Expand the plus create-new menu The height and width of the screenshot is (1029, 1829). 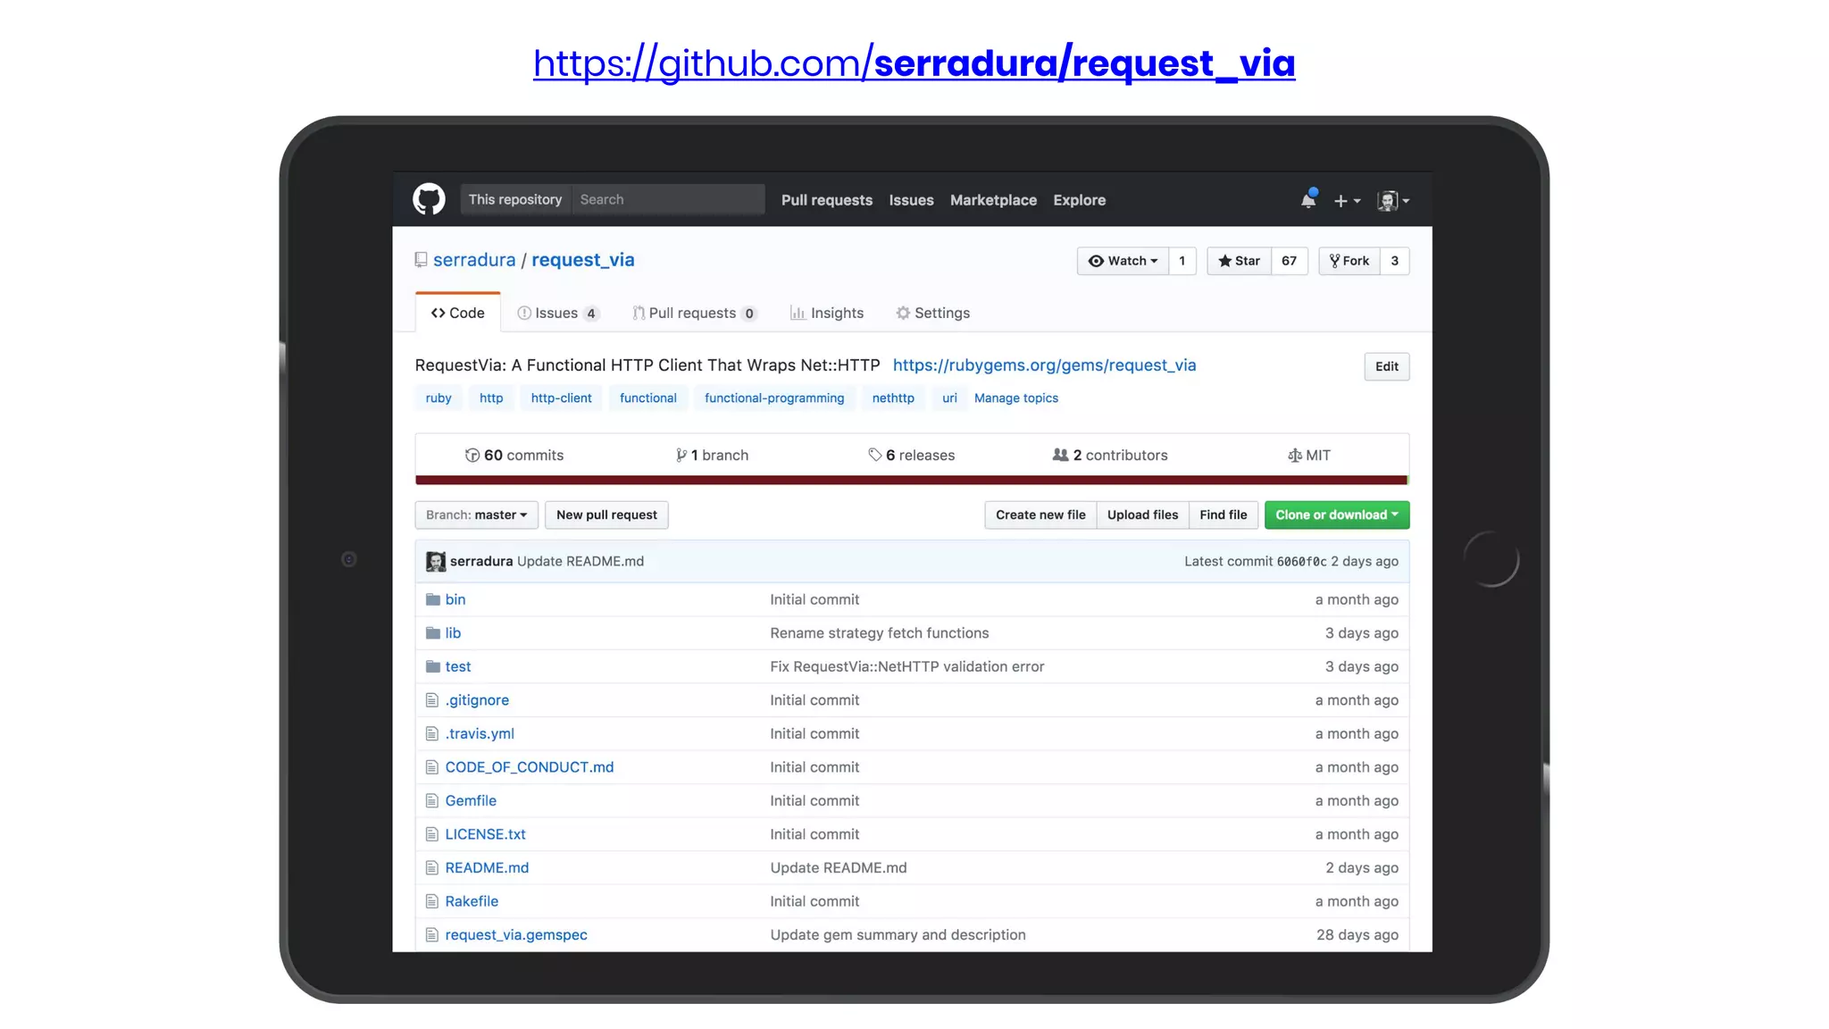click(x=1347, y=201)
